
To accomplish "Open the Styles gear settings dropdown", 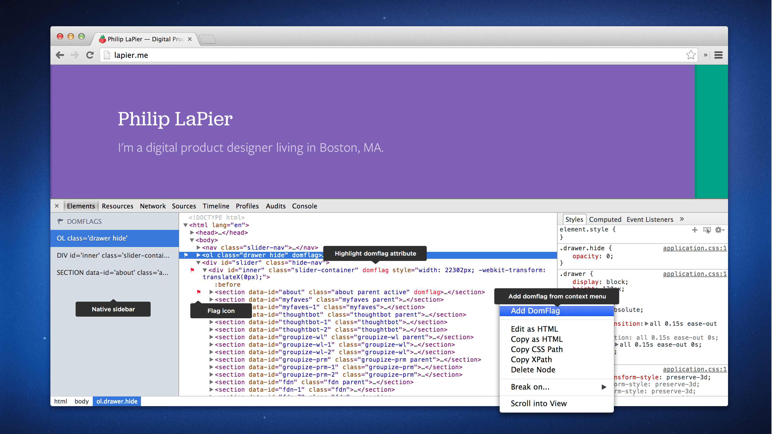I will point(719,230).
